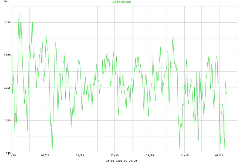This screenshot has height=162, width=243.
Task: Click the 14.01.2026 00:00:00 timestamp
Action: pos(122,161)
